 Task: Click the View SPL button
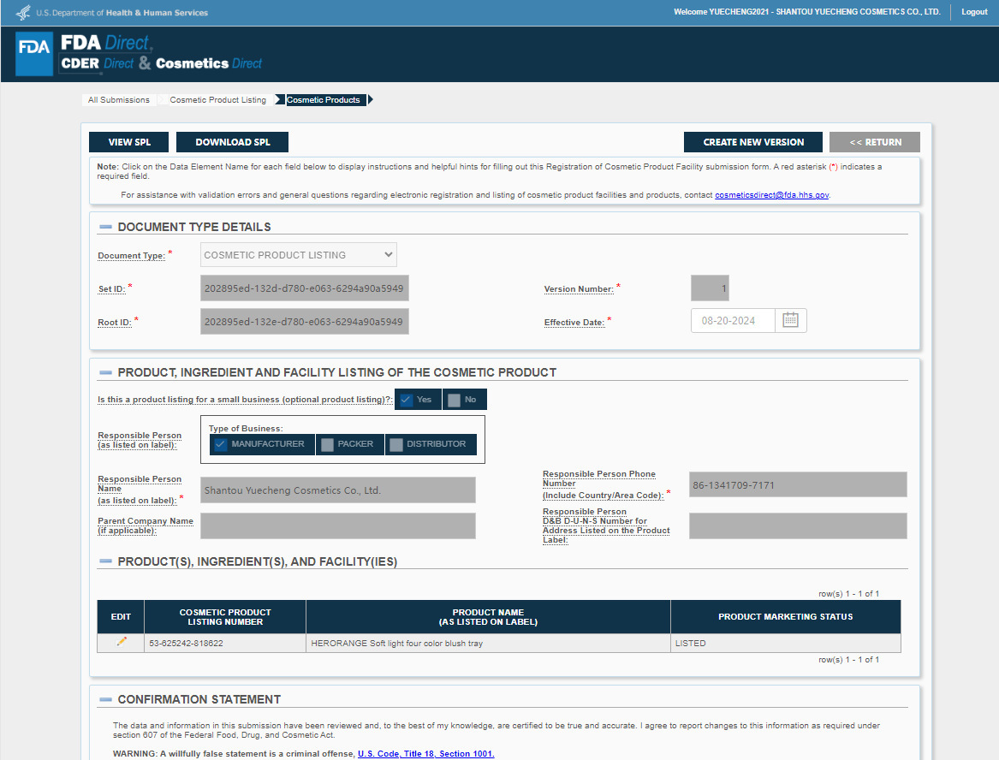tap(128, 142)
